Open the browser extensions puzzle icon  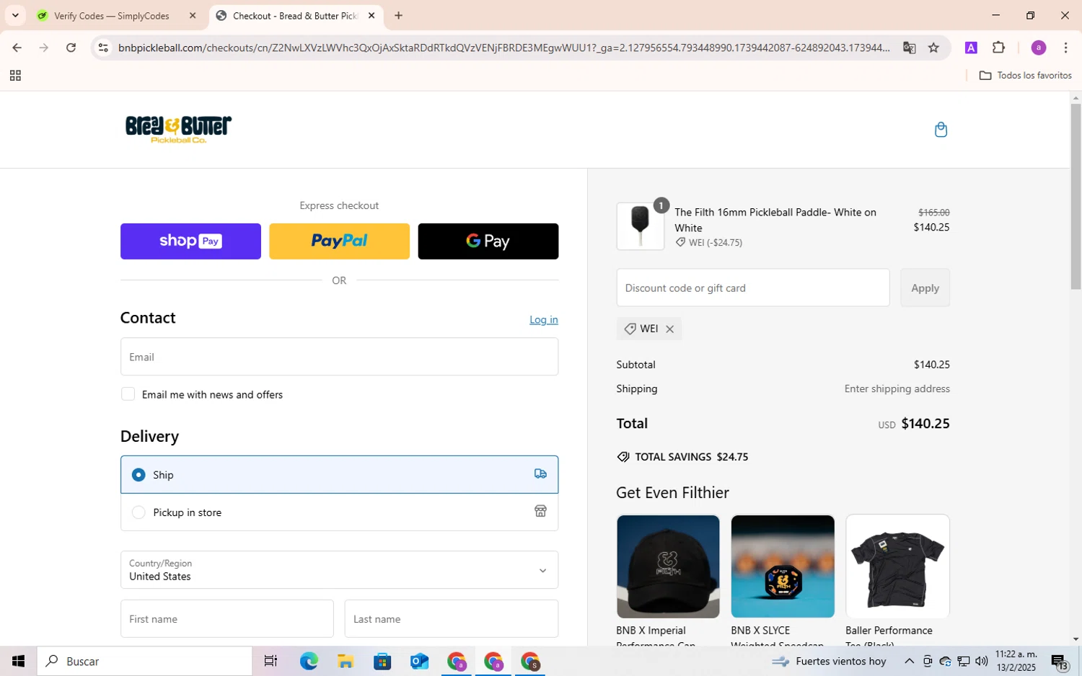pyautogui.click(x=998, y=48)
